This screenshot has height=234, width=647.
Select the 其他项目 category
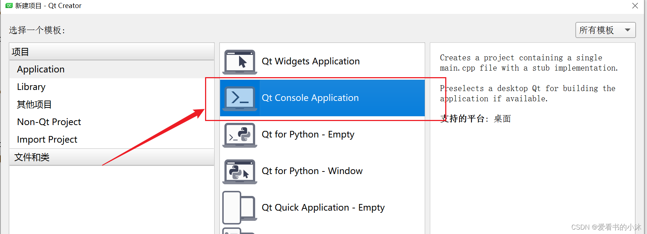[112, 104]
